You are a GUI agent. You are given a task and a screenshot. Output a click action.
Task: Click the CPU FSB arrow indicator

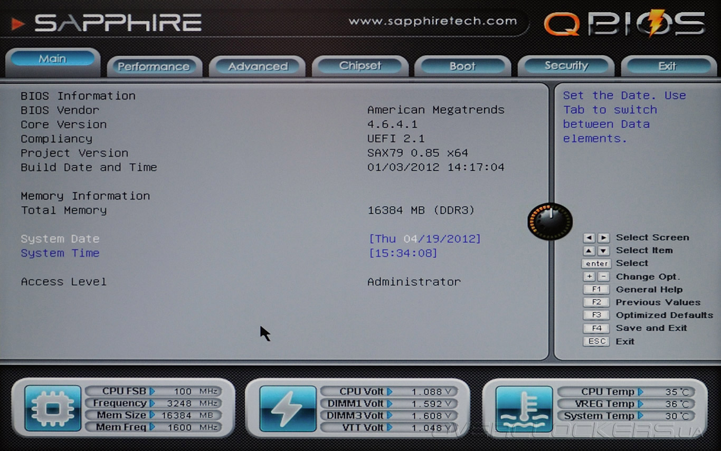tap(152, 391)
